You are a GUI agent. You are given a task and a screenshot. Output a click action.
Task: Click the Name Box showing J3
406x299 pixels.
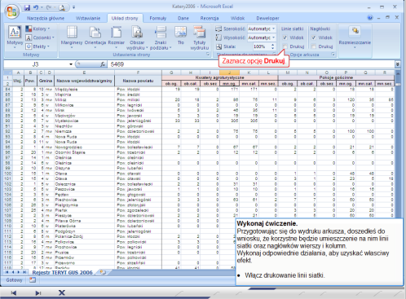[36, 64]
